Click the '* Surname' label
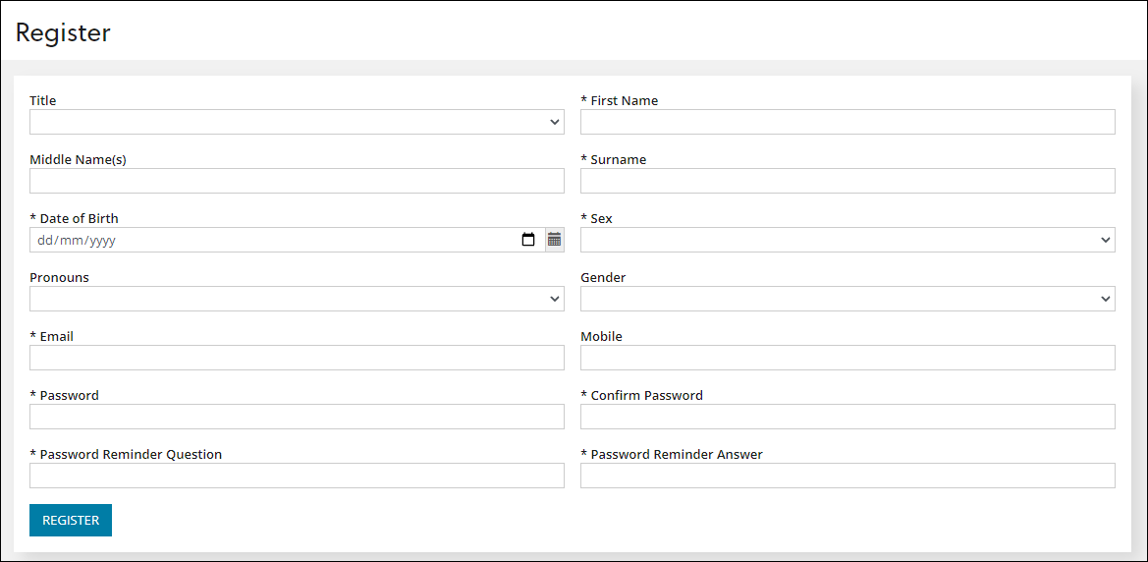 coord(614,160)
